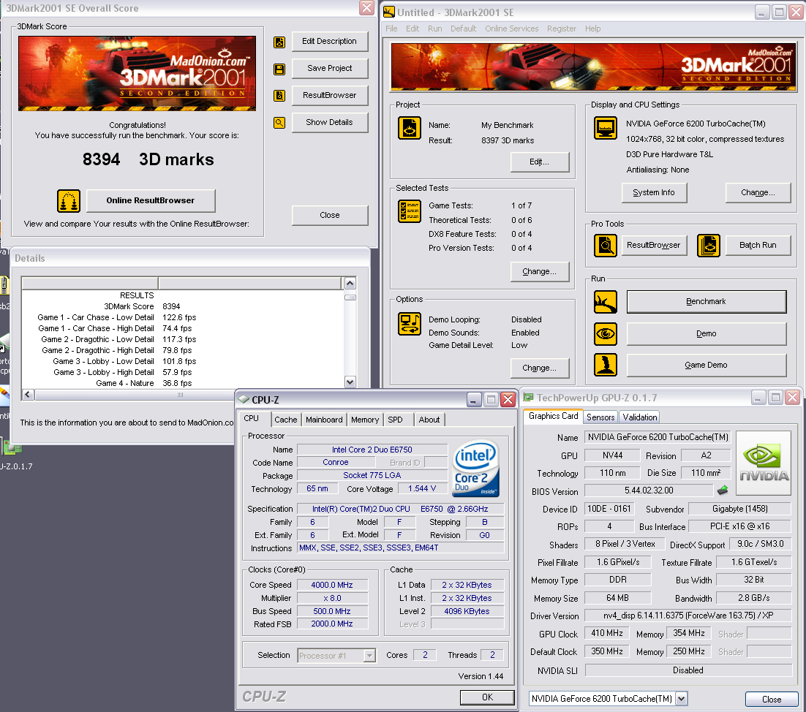806x712 pixels.
Task: Switch to the Validation tab in GPU-Z
Action: tap(639, 417)
